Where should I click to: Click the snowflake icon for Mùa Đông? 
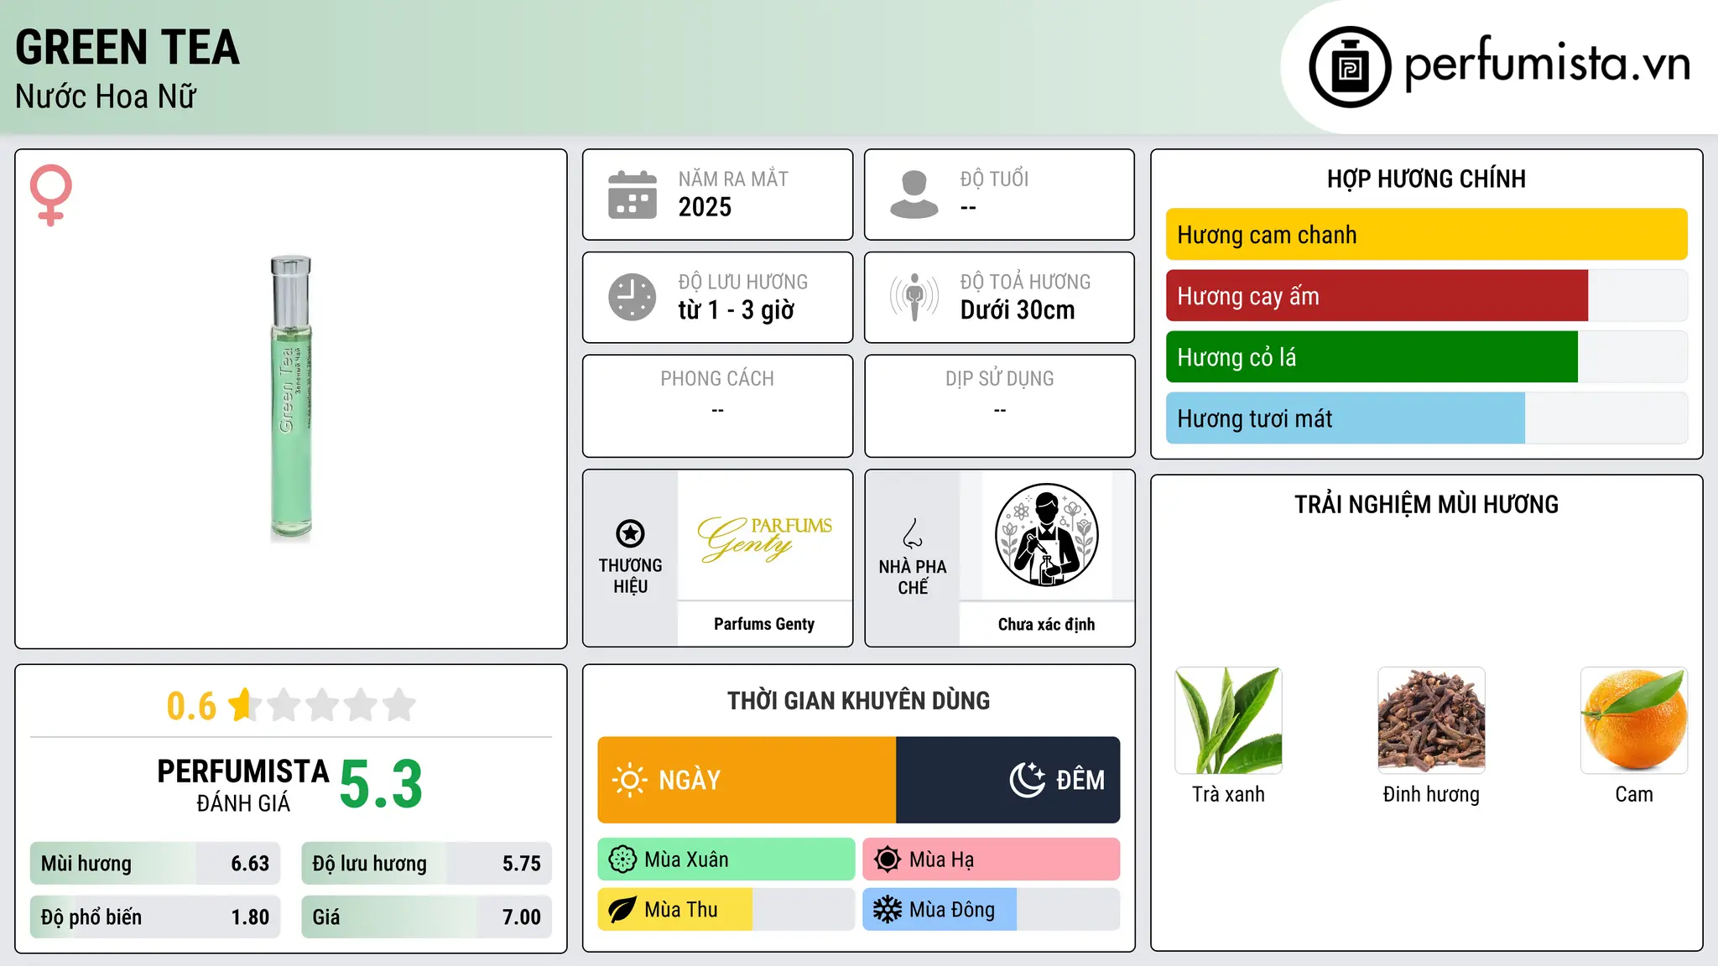click(887, 910)
